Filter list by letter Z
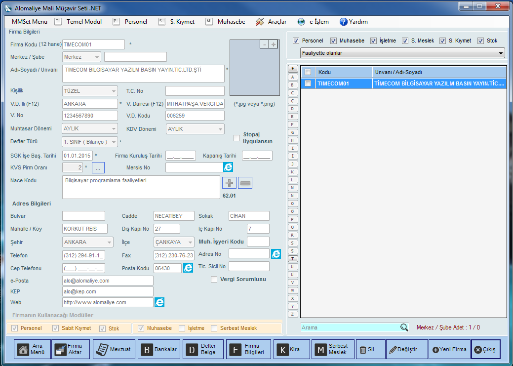513x366 pixels. pyautogui.click(x=292, y=314)
